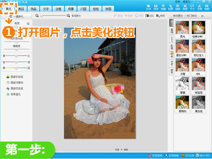The width and height of the screenshot is (212, 159).
Task: Apply the 粉红佳人 effect thumbnail
Action: tap(198, 46)
